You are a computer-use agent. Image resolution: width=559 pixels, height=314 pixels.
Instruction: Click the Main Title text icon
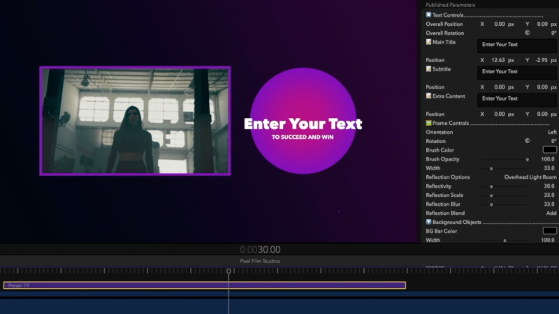coord(428,42)
